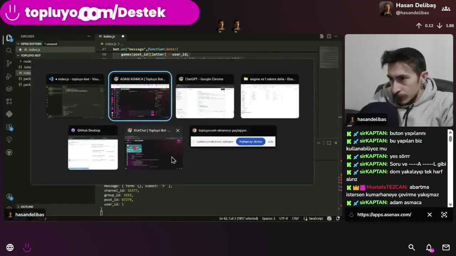Click the pointer icon beside URL
Image resolution: width=456 pixels, height=256 pixels.
tap(351, 214)
